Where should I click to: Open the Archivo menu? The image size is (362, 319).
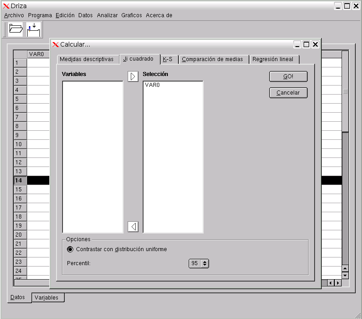coord(14,15)
